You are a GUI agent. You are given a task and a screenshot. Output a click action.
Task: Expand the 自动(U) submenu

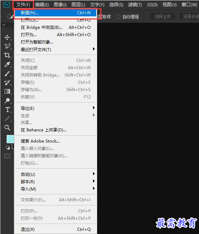point(56,174)
